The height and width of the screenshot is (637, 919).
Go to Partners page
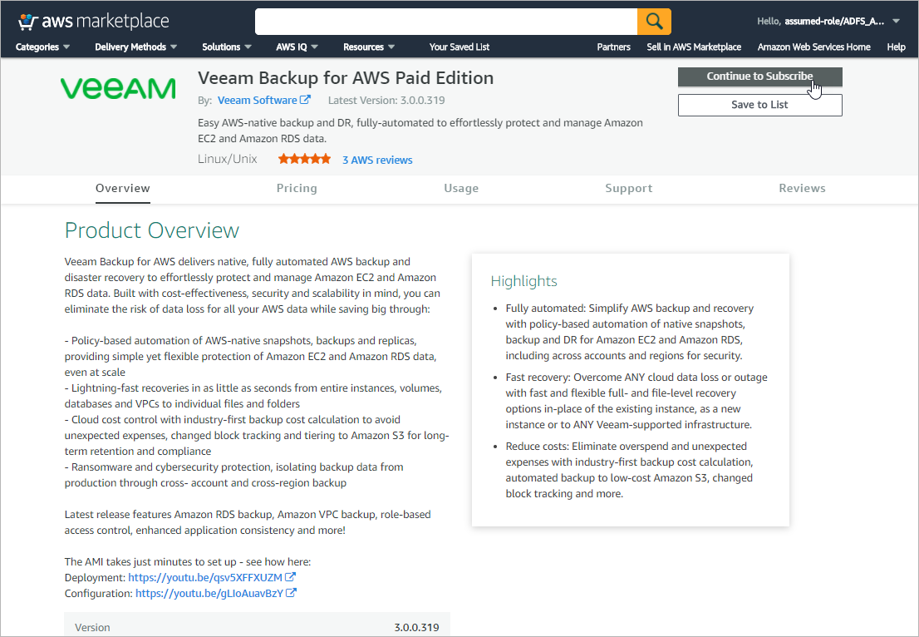(614, 47)
